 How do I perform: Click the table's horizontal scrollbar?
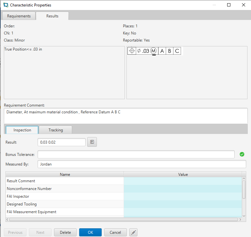click(122, 220)
